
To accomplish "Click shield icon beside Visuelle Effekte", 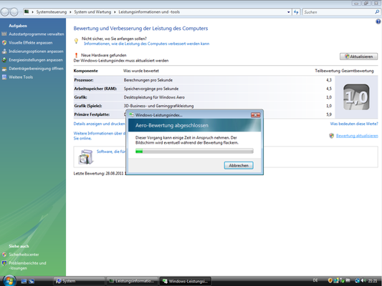I will (4, 43).
